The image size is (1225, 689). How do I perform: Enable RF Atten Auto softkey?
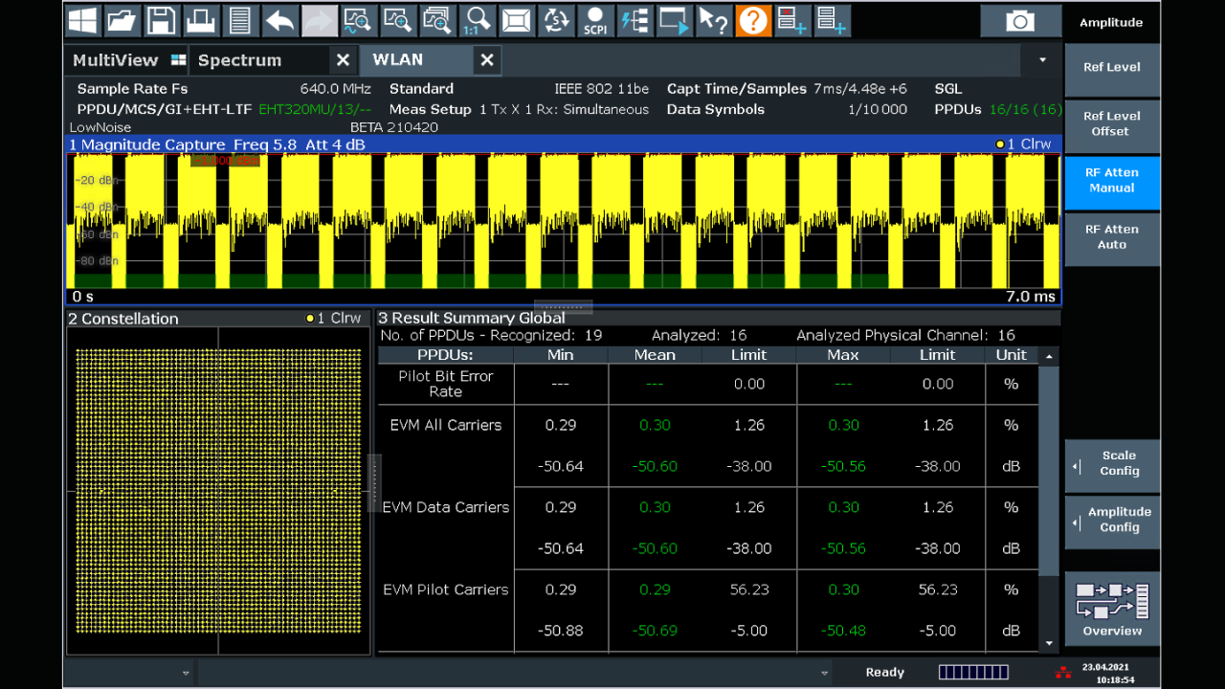(1112, 237)
